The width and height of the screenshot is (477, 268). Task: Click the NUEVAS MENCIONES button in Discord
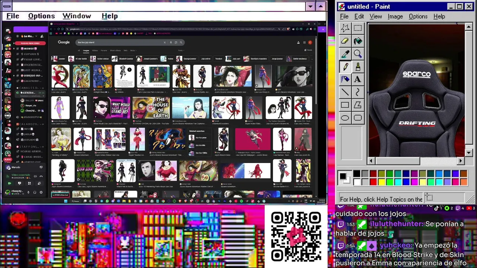click(31, 43)
